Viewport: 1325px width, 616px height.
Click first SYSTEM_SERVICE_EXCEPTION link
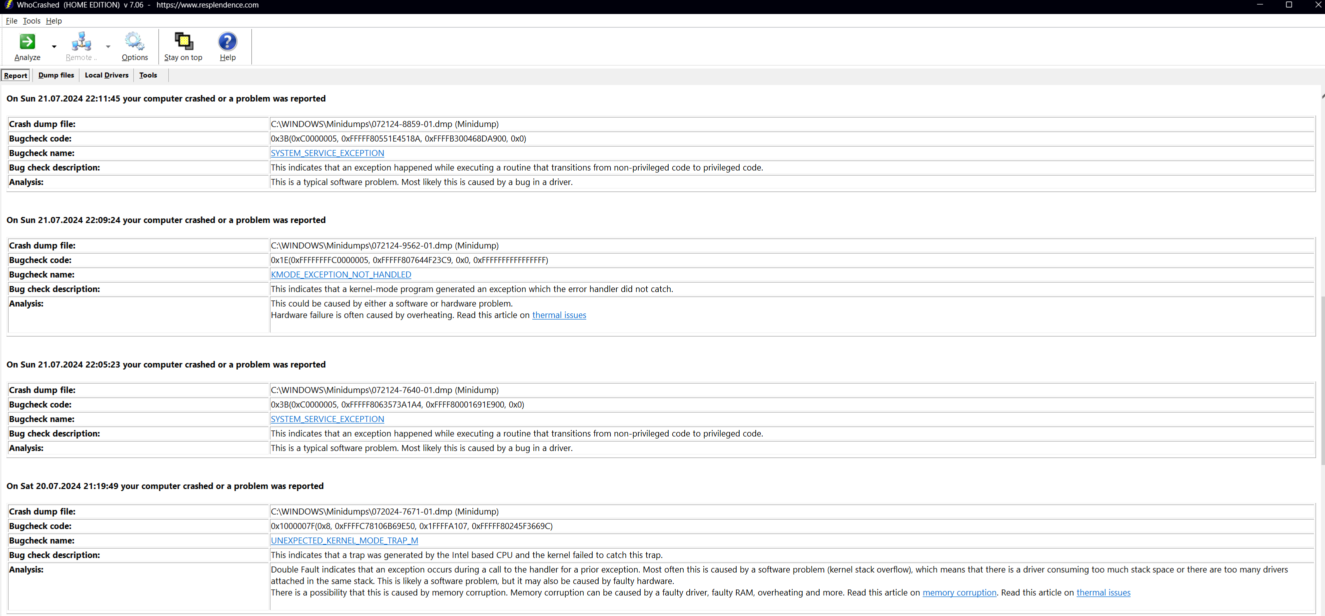click(327, 153)
